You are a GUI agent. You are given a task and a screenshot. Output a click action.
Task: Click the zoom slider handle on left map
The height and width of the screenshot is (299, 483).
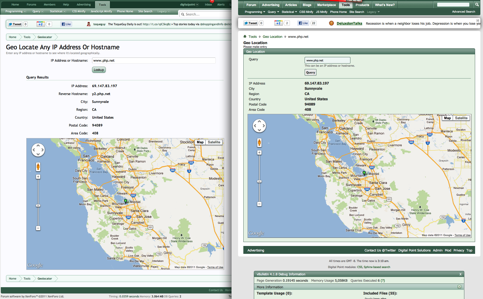[x=38, y=206]
